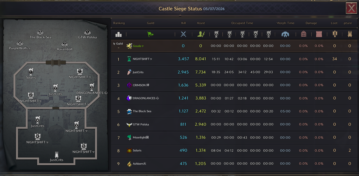This screenshot has width=359, height=176.
Task: Select the JustCrits throne marker on map
Action: pyautogui.click(x=56, y=154)
